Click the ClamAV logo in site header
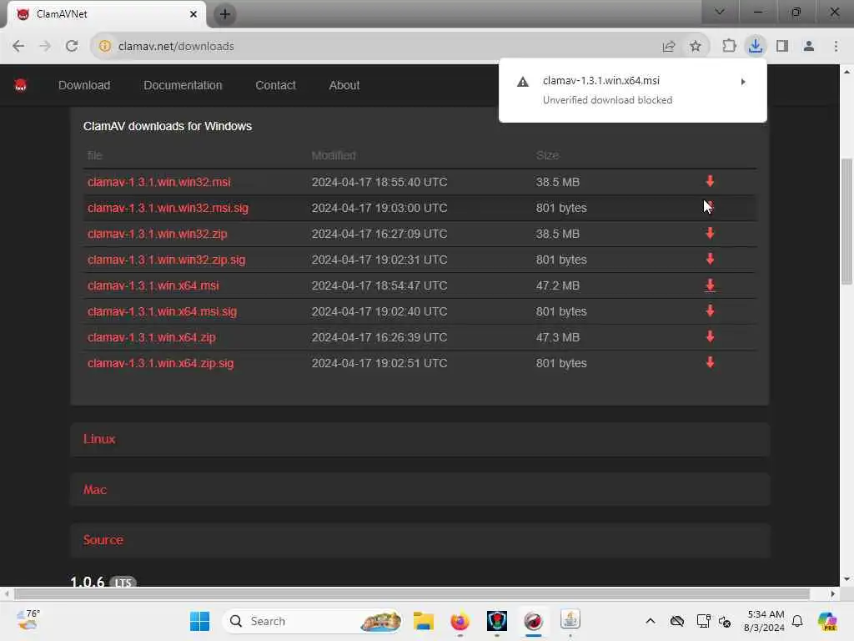The width and height of the screenshot is (854, 641). 21,85
